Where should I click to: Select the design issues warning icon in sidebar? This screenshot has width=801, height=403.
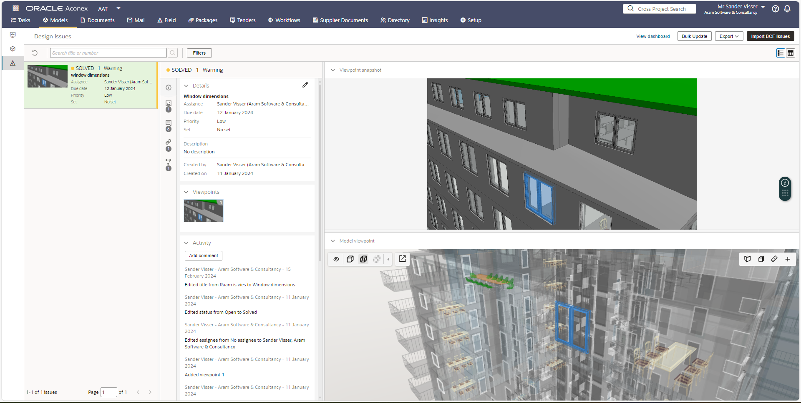click(13, 63)
